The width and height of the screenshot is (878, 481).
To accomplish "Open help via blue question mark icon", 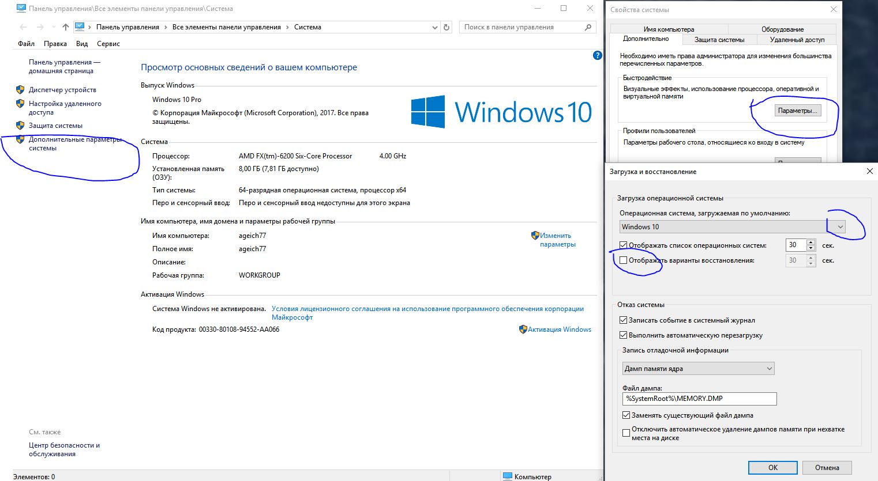I will 598,55.
